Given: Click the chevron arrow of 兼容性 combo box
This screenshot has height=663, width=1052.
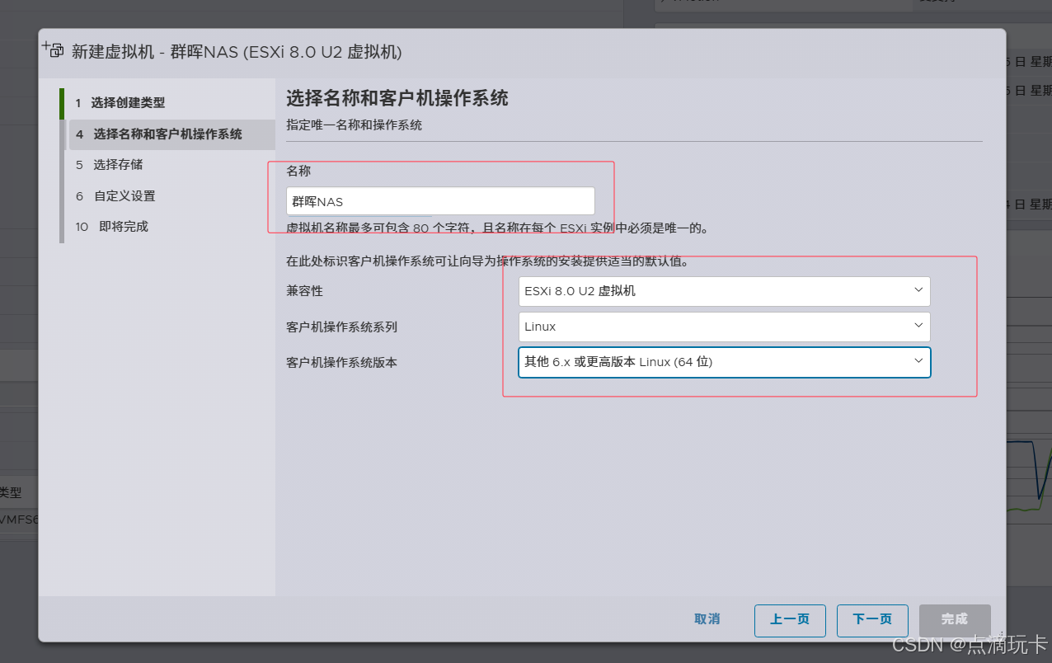Looking at the screenshot, I should coord(918,290).
